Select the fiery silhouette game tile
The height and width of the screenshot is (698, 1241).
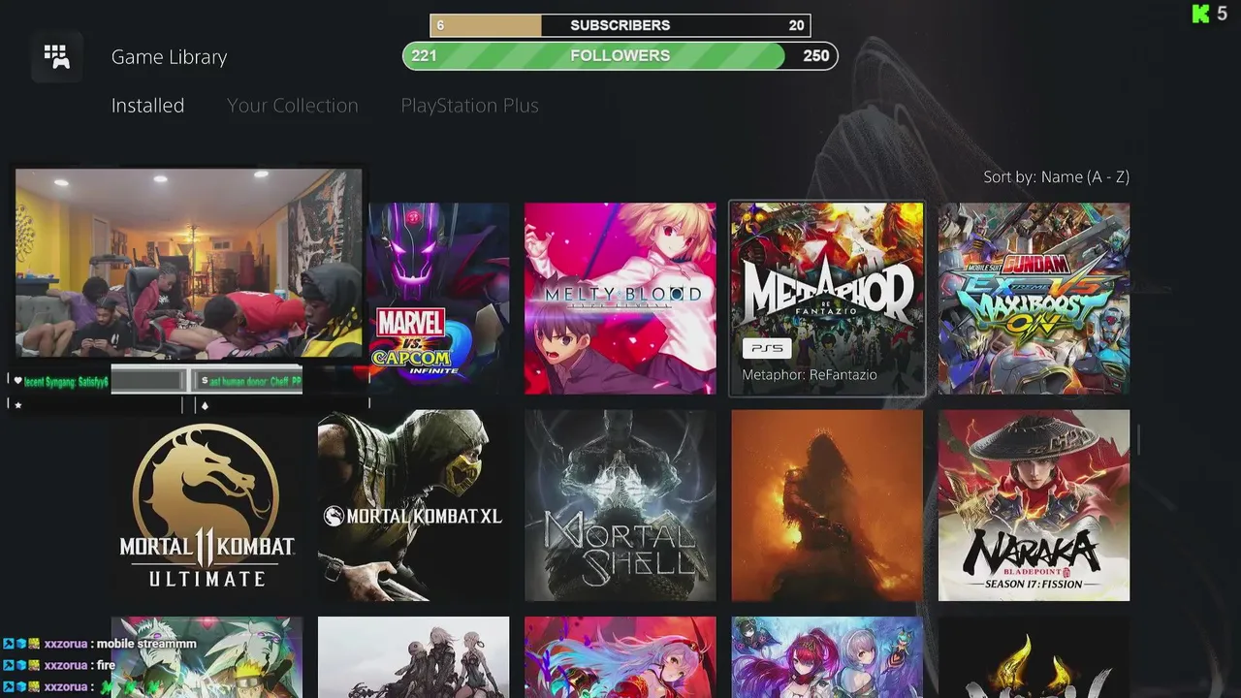click(x=827, y=505)
